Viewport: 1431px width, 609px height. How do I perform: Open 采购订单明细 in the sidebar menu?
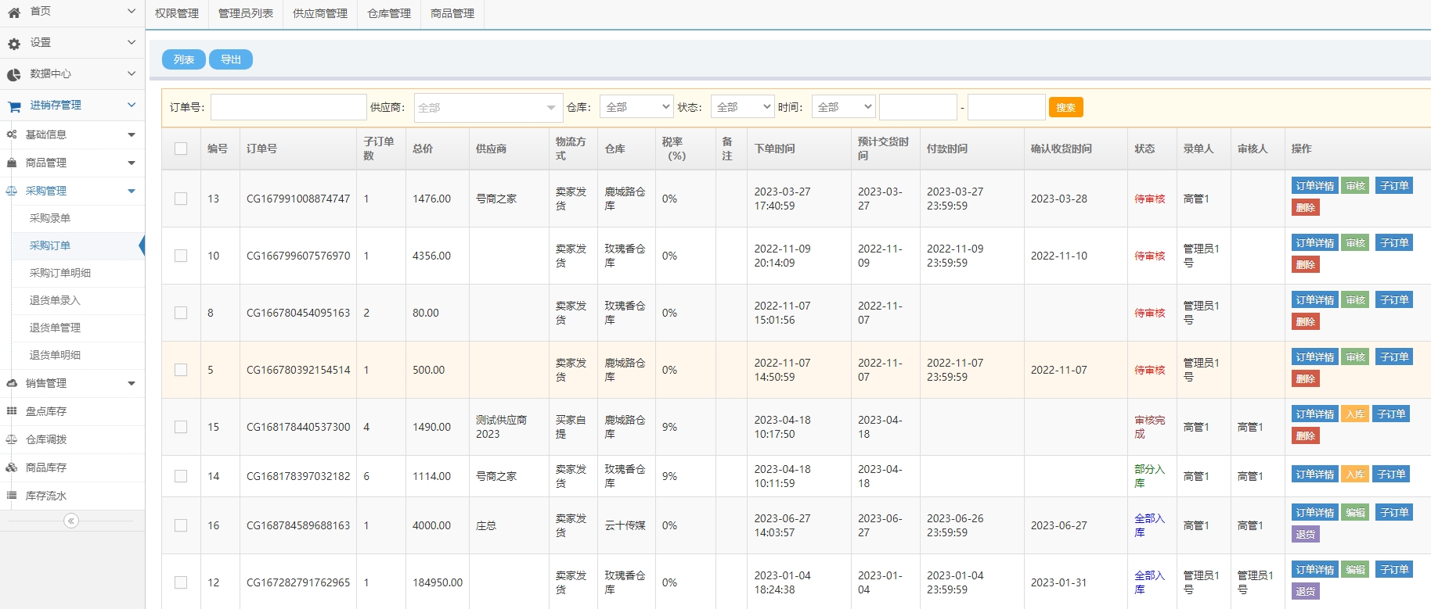(60, 273)
